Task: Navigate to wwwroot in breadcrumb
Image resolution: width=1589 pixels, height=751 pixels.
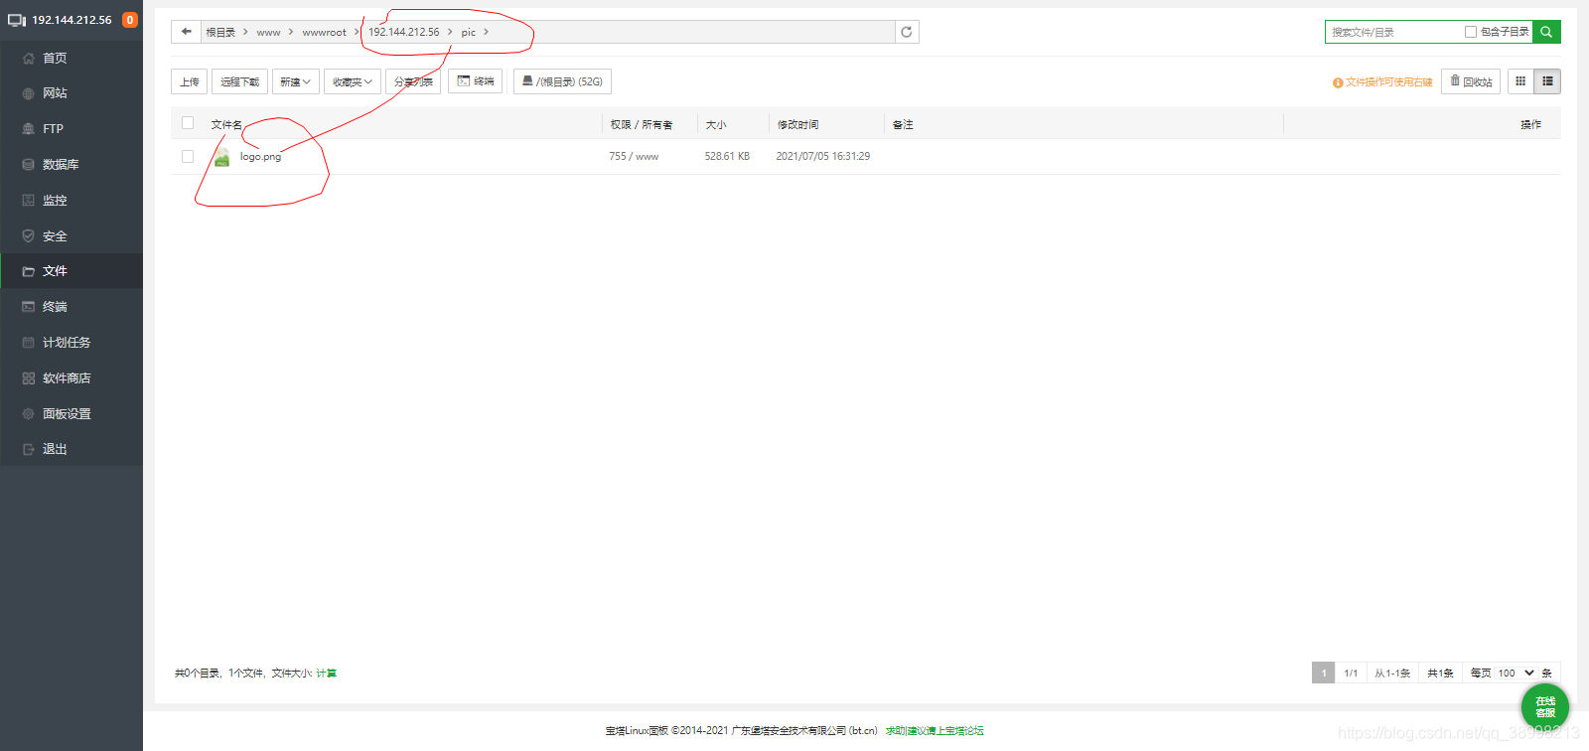Action: (324, 33)
